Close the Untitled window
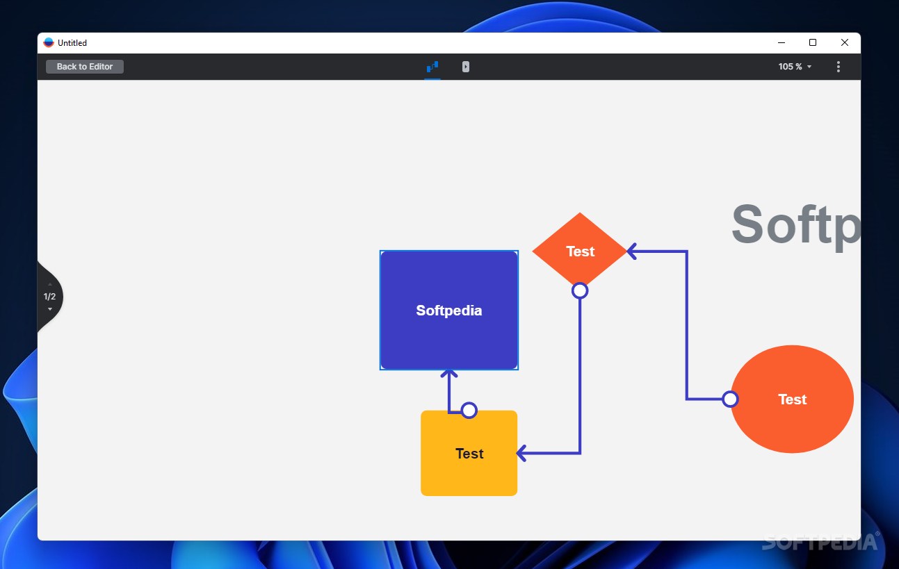Image resolution: width=899 pixels, height=569 pixels. [845, 42]
